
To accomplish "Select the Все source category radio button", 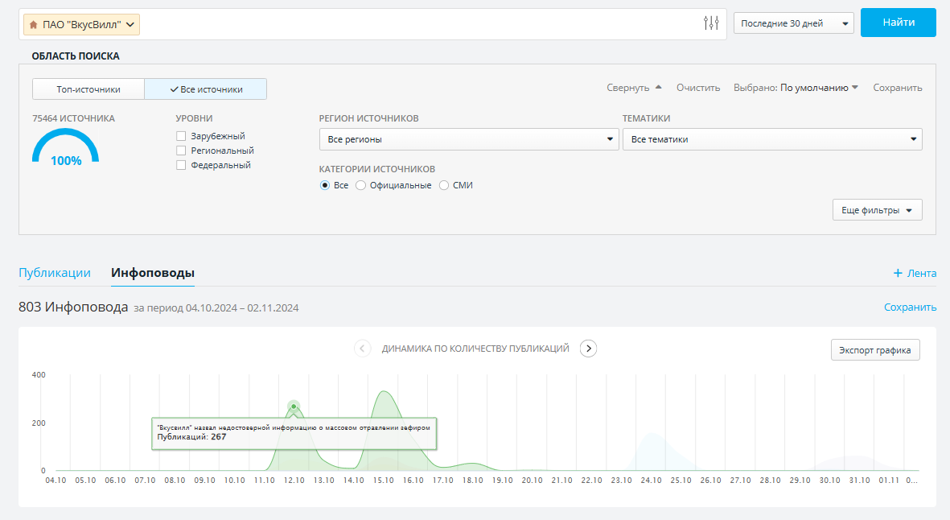I will (325, 185).
